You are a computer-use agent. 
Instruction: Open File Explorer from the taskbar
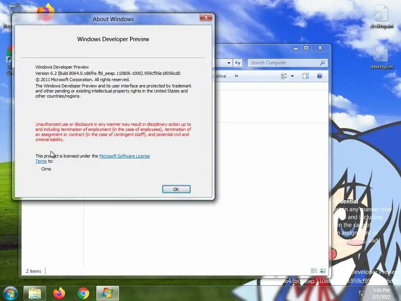(x=35, y=293)
